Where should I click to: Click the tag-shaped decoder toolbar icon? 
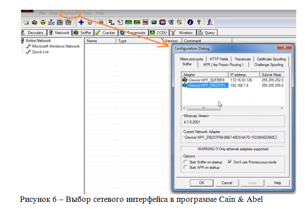[120, 22]
